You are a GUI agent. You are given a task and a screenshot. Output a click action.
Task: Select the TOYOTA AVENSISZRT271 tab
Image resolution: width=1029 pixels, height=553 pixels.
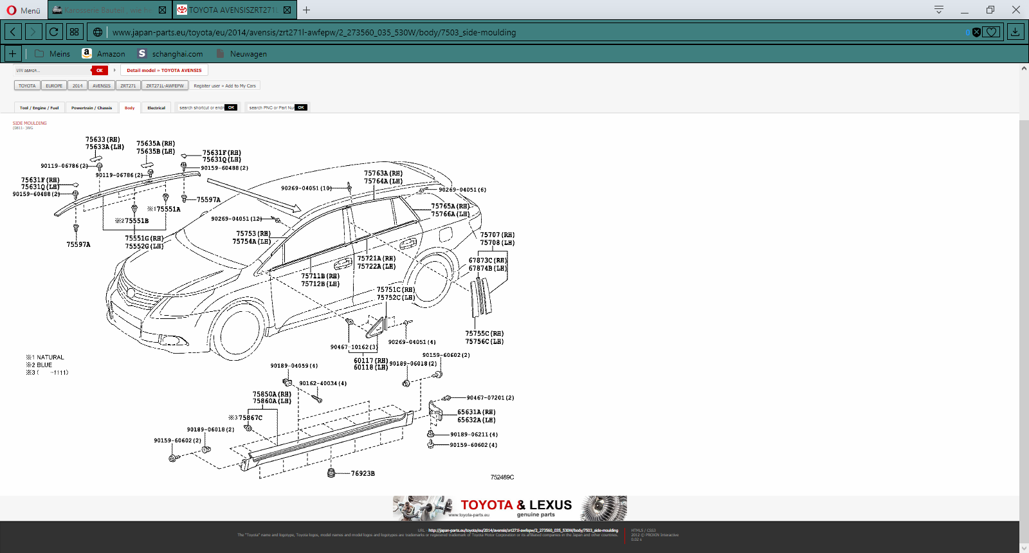pos(233,10)
